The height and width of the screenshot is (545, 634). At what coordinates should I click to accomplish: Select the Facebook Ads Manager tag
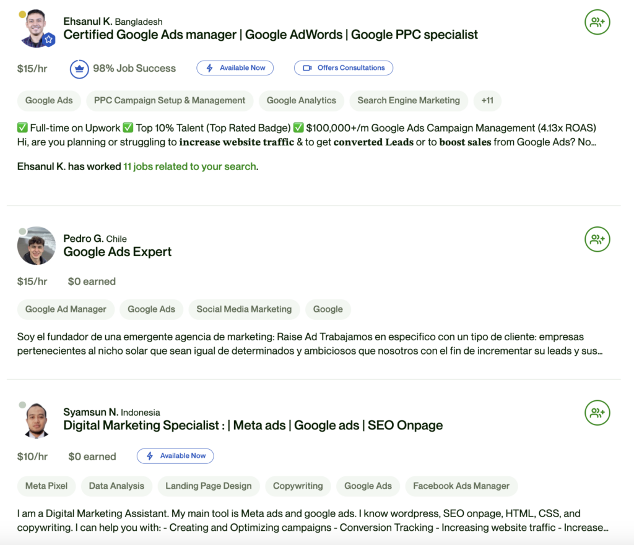[461, 486]
